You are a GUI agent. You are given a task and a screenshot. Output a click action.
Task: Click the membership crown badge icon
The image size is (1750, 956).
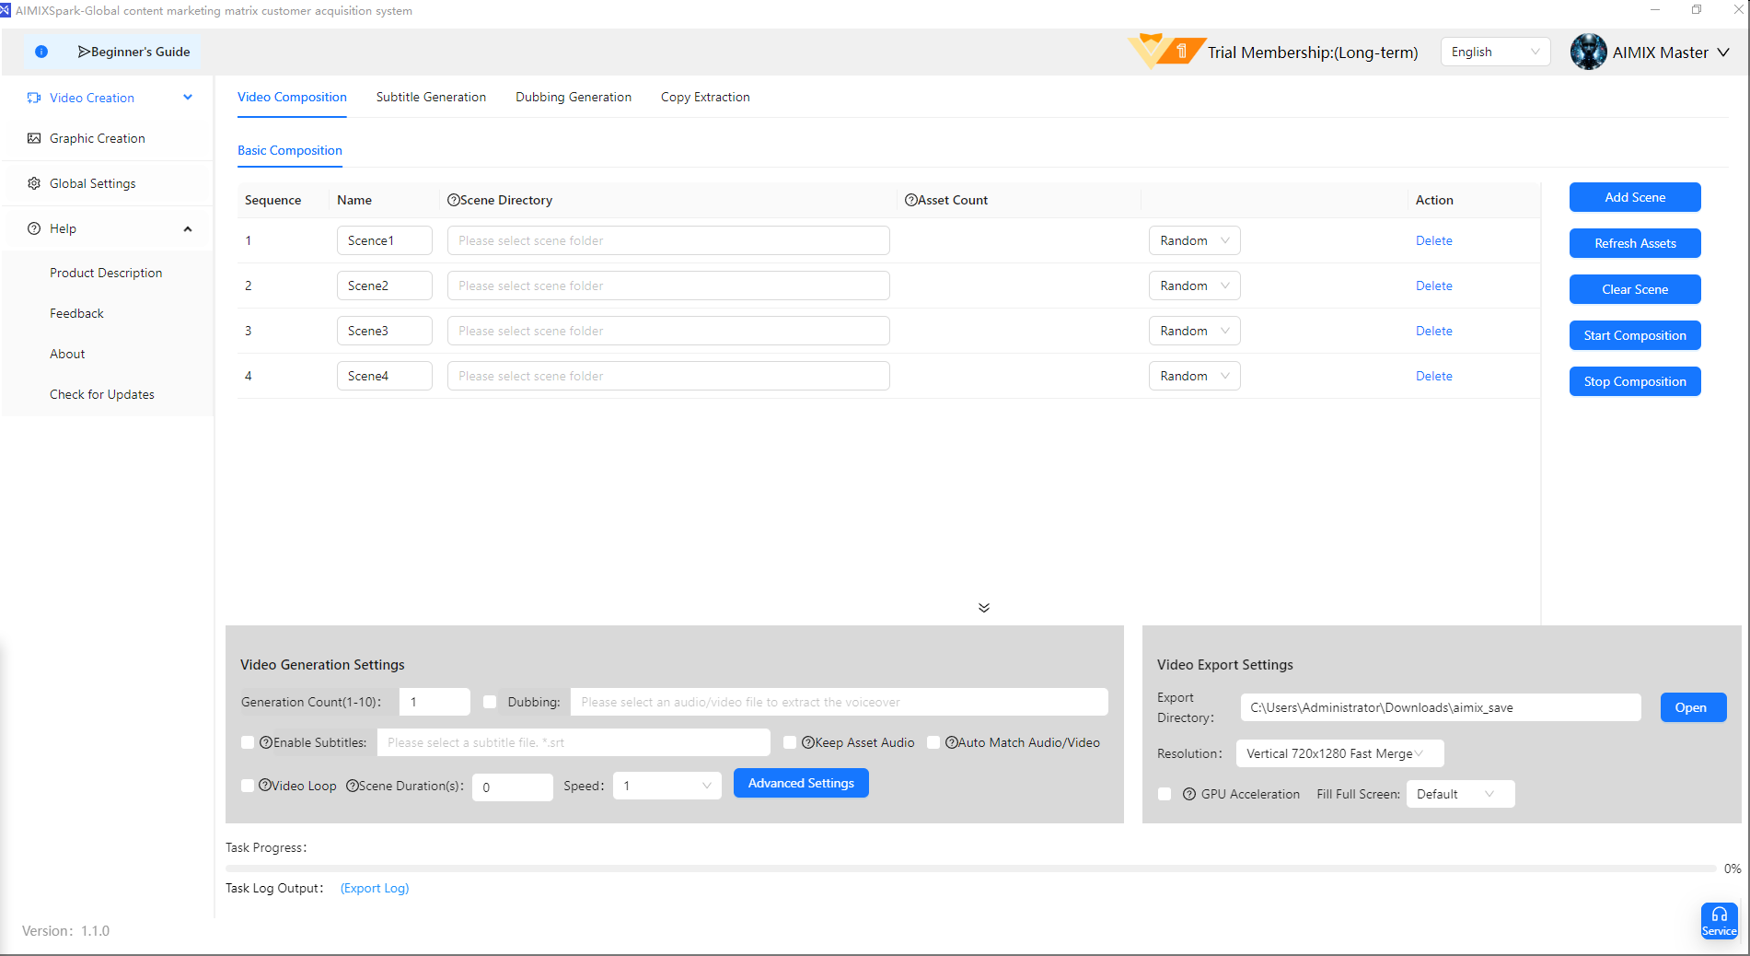[1165, 51]
